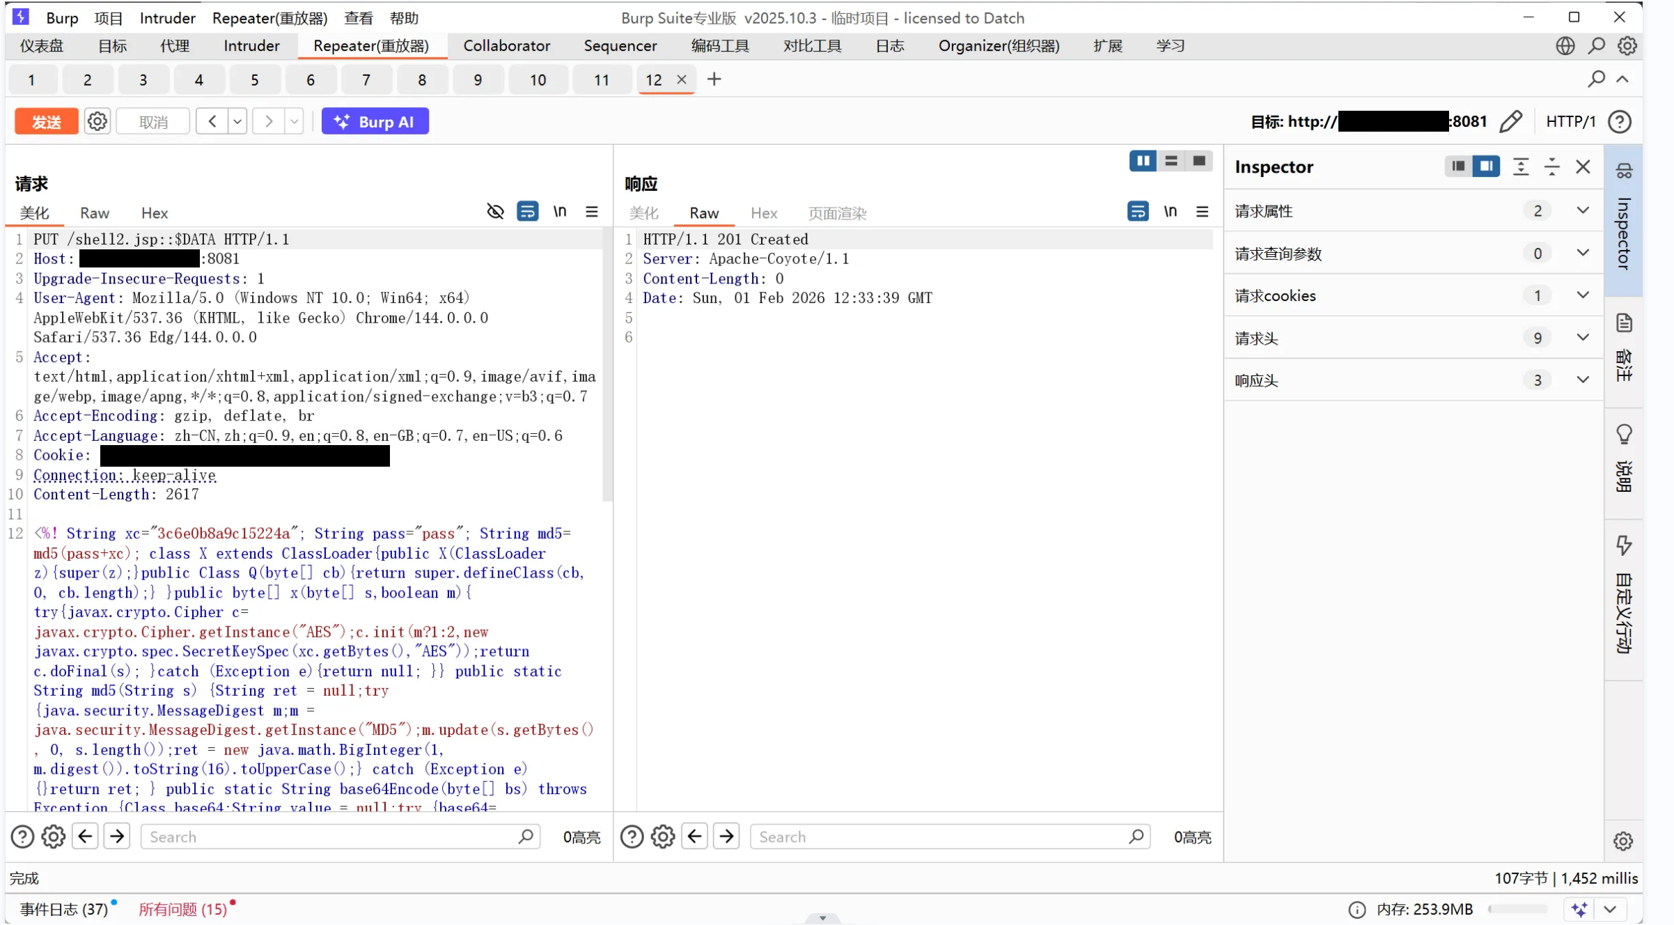
Task: Select top-bottom split layout
Action: (1171, 161)
